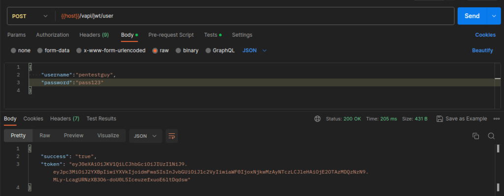Open the request Headers (9) tab
This screenshot has height=196, width=504.
point(94,35)
